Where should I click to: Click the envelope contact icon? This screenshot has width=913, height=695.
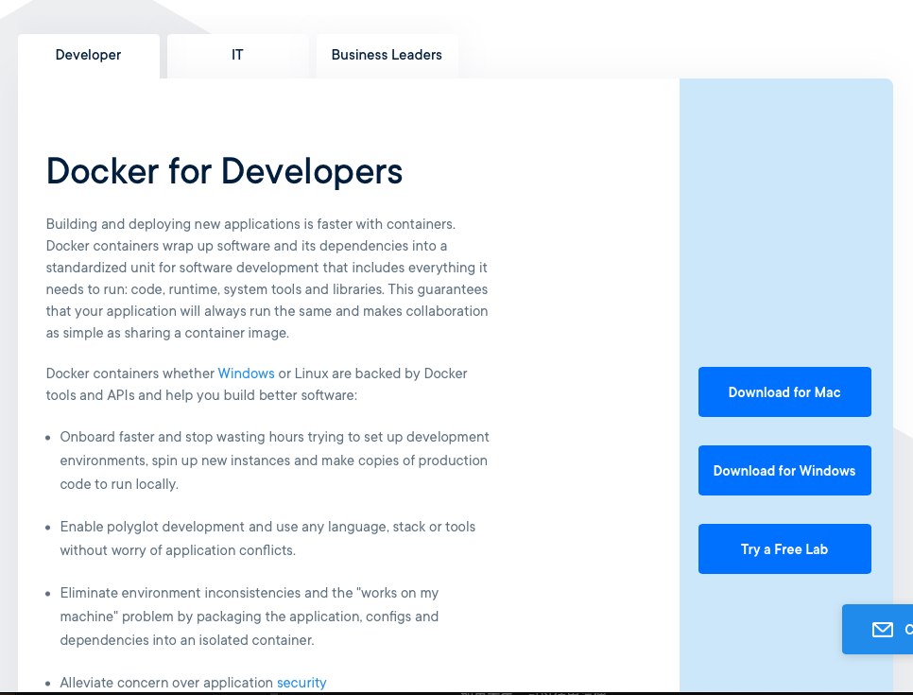point(882,630)
